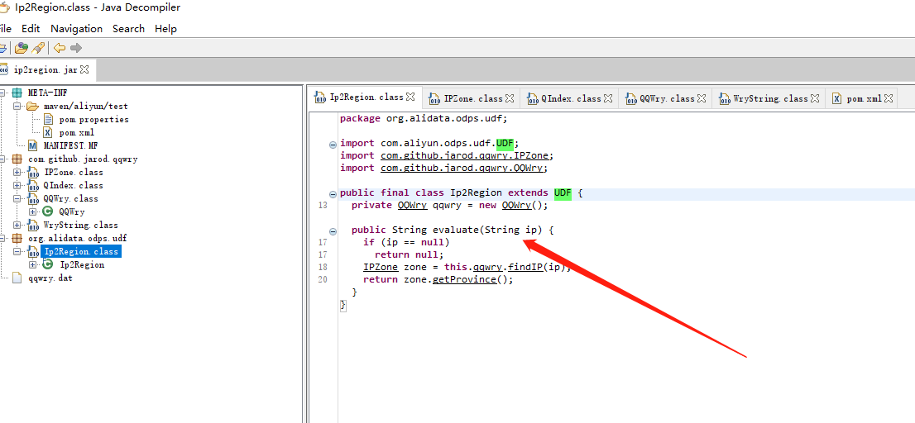This screenshot has height=423, width=915.
Task: Close the pom.xml editor tab
Action: click(x=889, y=98)
